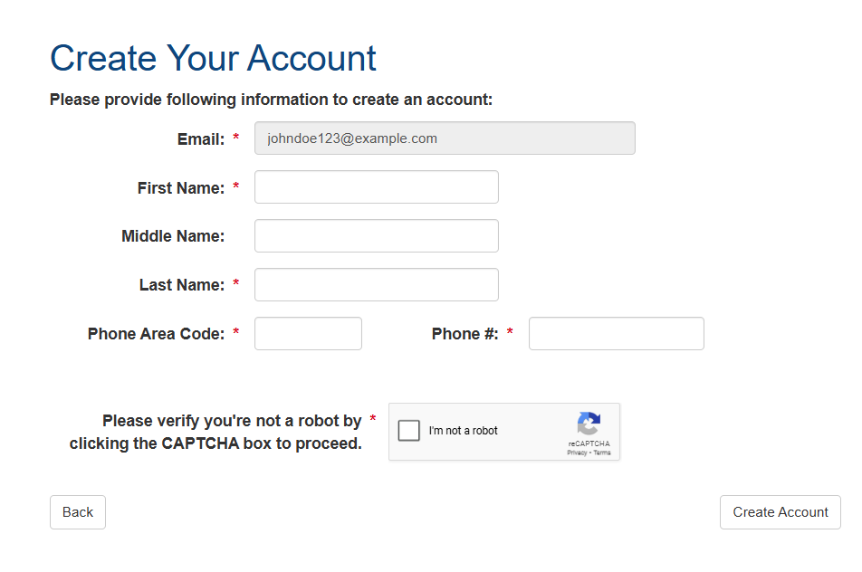Check the "I'm not a robot" box
The width and height of the screenshot is (862, 572).
[x=409, y=431]
